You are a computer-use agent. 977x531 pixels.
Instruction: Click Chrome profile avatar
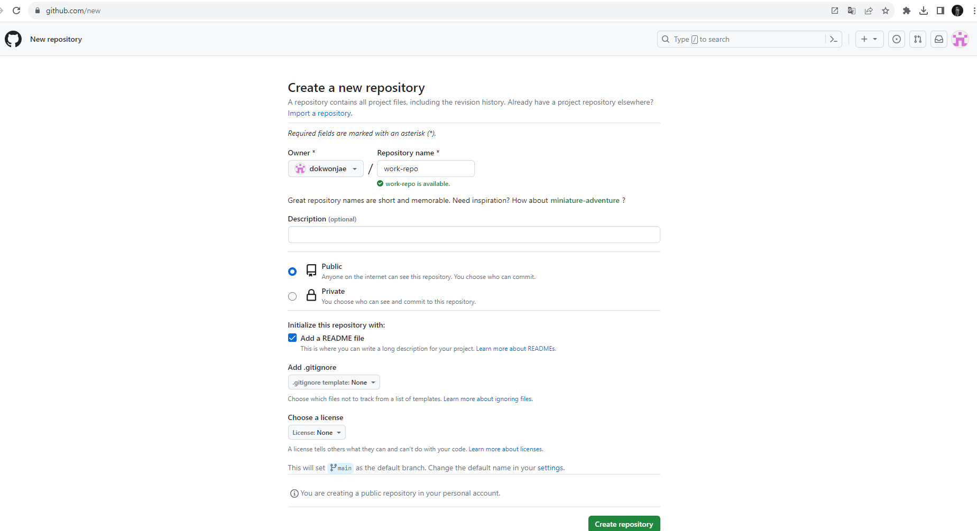click(x=957, y=11)
